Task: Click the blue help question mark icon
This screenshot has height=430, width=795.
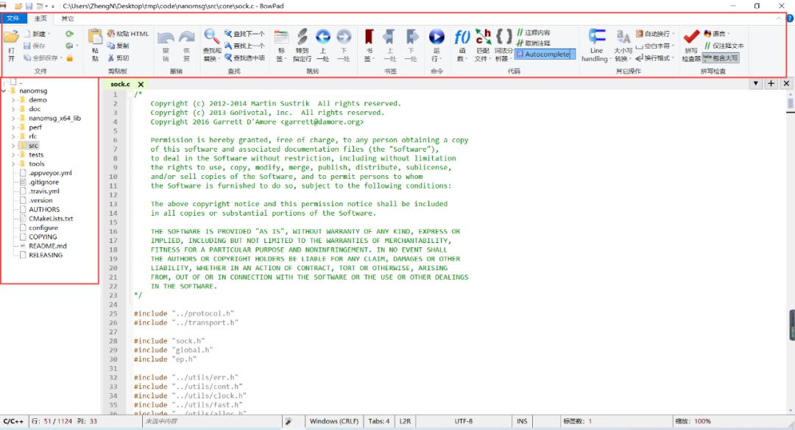Action: click(789, 18)
